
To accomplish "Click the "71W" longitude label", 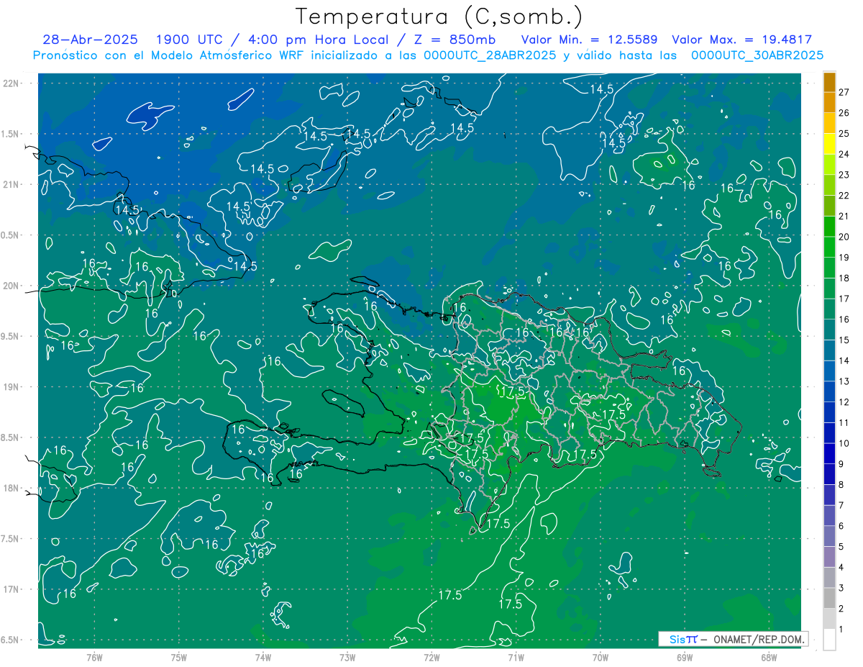I will [x=515, y=657].
